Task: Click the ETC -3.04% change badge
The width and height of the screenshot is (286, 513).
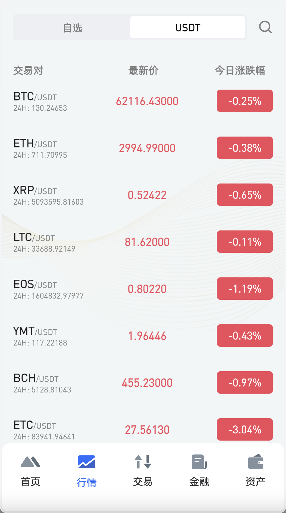Action: point(245,429)
